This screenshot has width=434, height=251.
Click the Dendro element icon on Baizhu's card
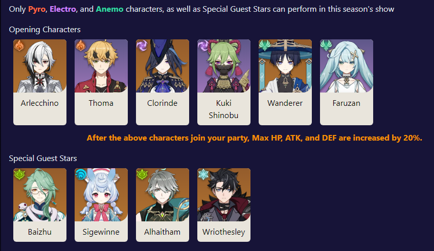[19, 175]
